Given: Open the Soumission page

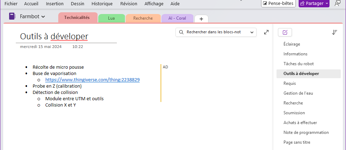Looking at the screenshot, I should click(308, 113).
